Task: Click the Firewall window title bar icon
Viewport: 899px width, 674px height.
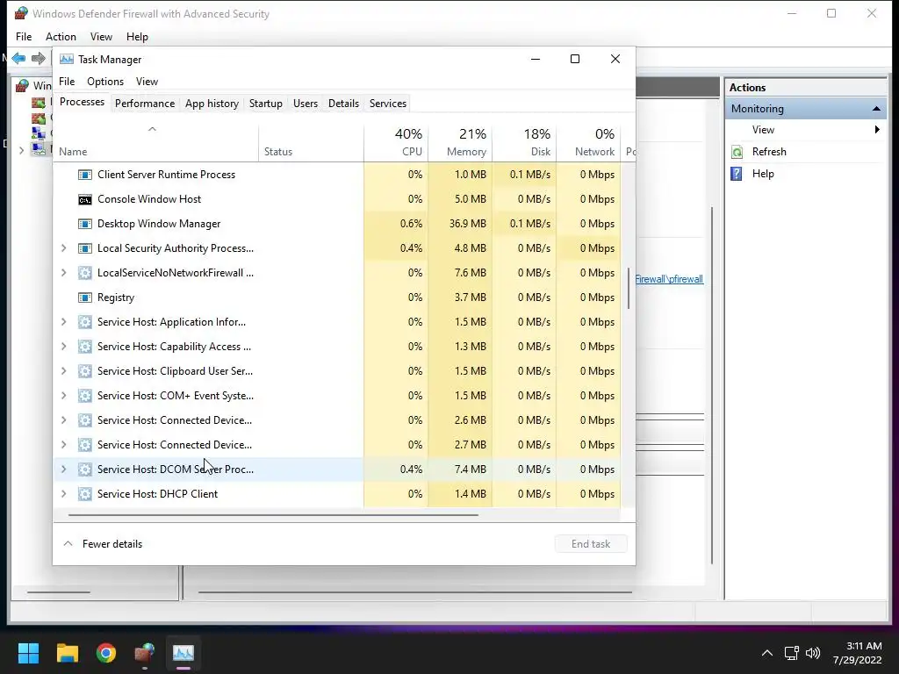Action: click(x=22, y=13)
